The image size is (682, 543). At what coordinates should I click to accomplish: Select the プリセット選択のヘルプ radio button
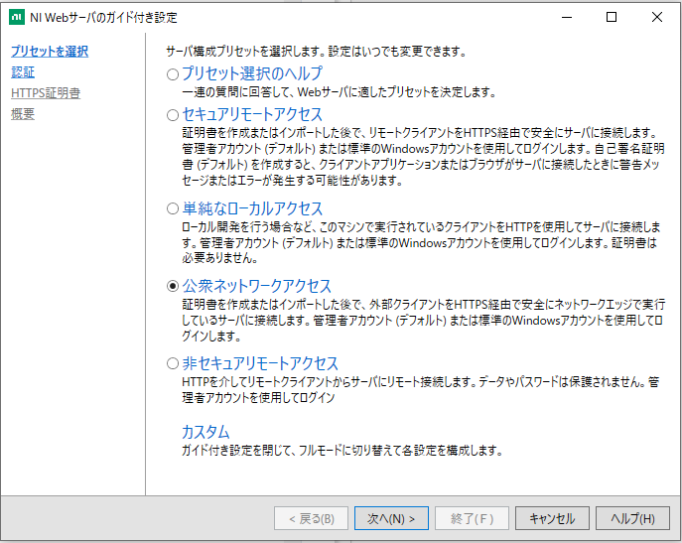[173, 74]
